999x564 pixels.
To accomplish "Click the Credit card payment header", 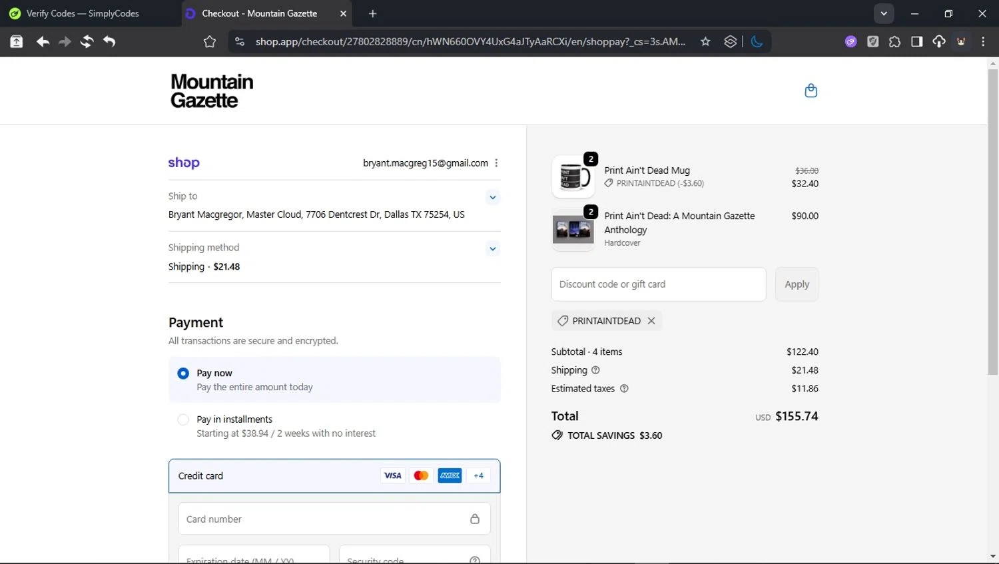I will click(334, 475).
